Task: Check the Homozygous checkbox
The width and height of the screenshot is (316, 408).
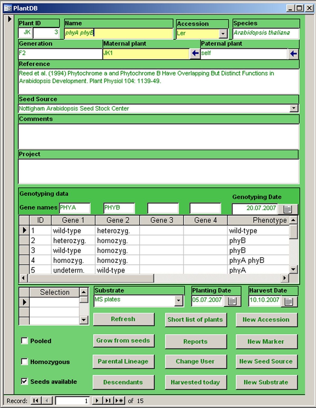Action: [x=24, y=361]
